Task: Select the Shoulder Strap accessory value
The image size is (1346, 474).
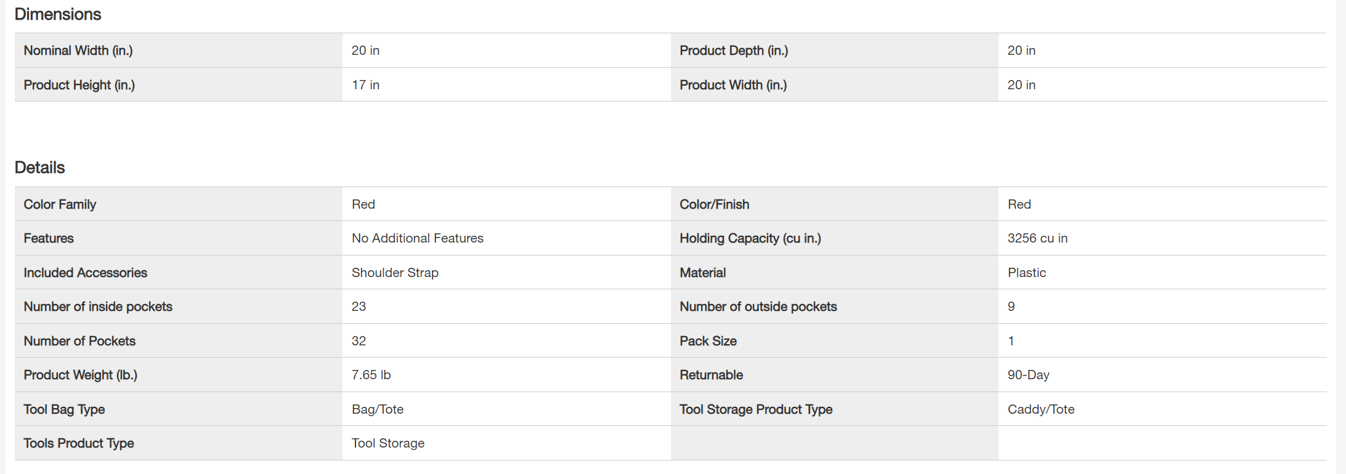Action: click(x=395, y=273)
